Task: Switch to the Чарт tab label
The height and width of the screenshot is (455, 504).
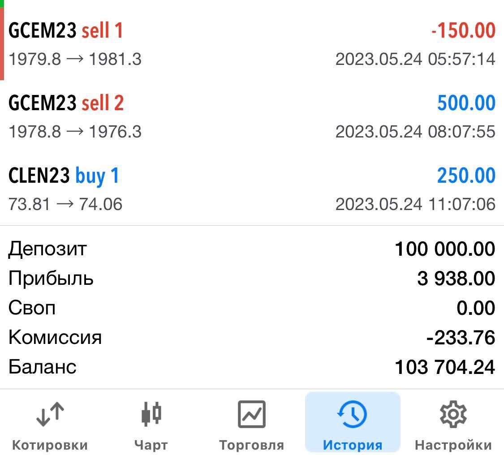Action: (x=151, y=445)
